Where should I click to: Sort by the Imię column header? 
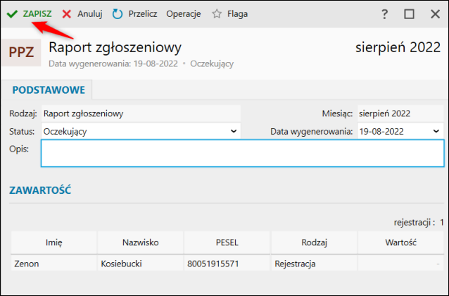pos(54,242)
